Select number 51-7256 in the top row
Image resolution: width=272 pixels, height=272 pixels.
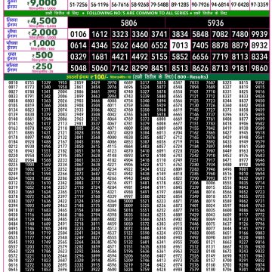pyautogui.click(x=79, y=5)
